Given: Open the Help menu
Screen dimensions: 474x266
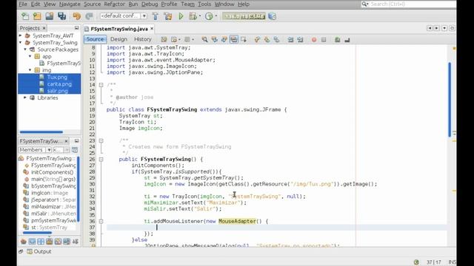Looking at the screenshot, I should point(244,4).
